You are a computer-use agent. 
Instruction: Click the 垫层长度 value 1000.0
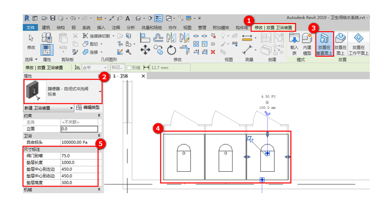click(79, 163)
